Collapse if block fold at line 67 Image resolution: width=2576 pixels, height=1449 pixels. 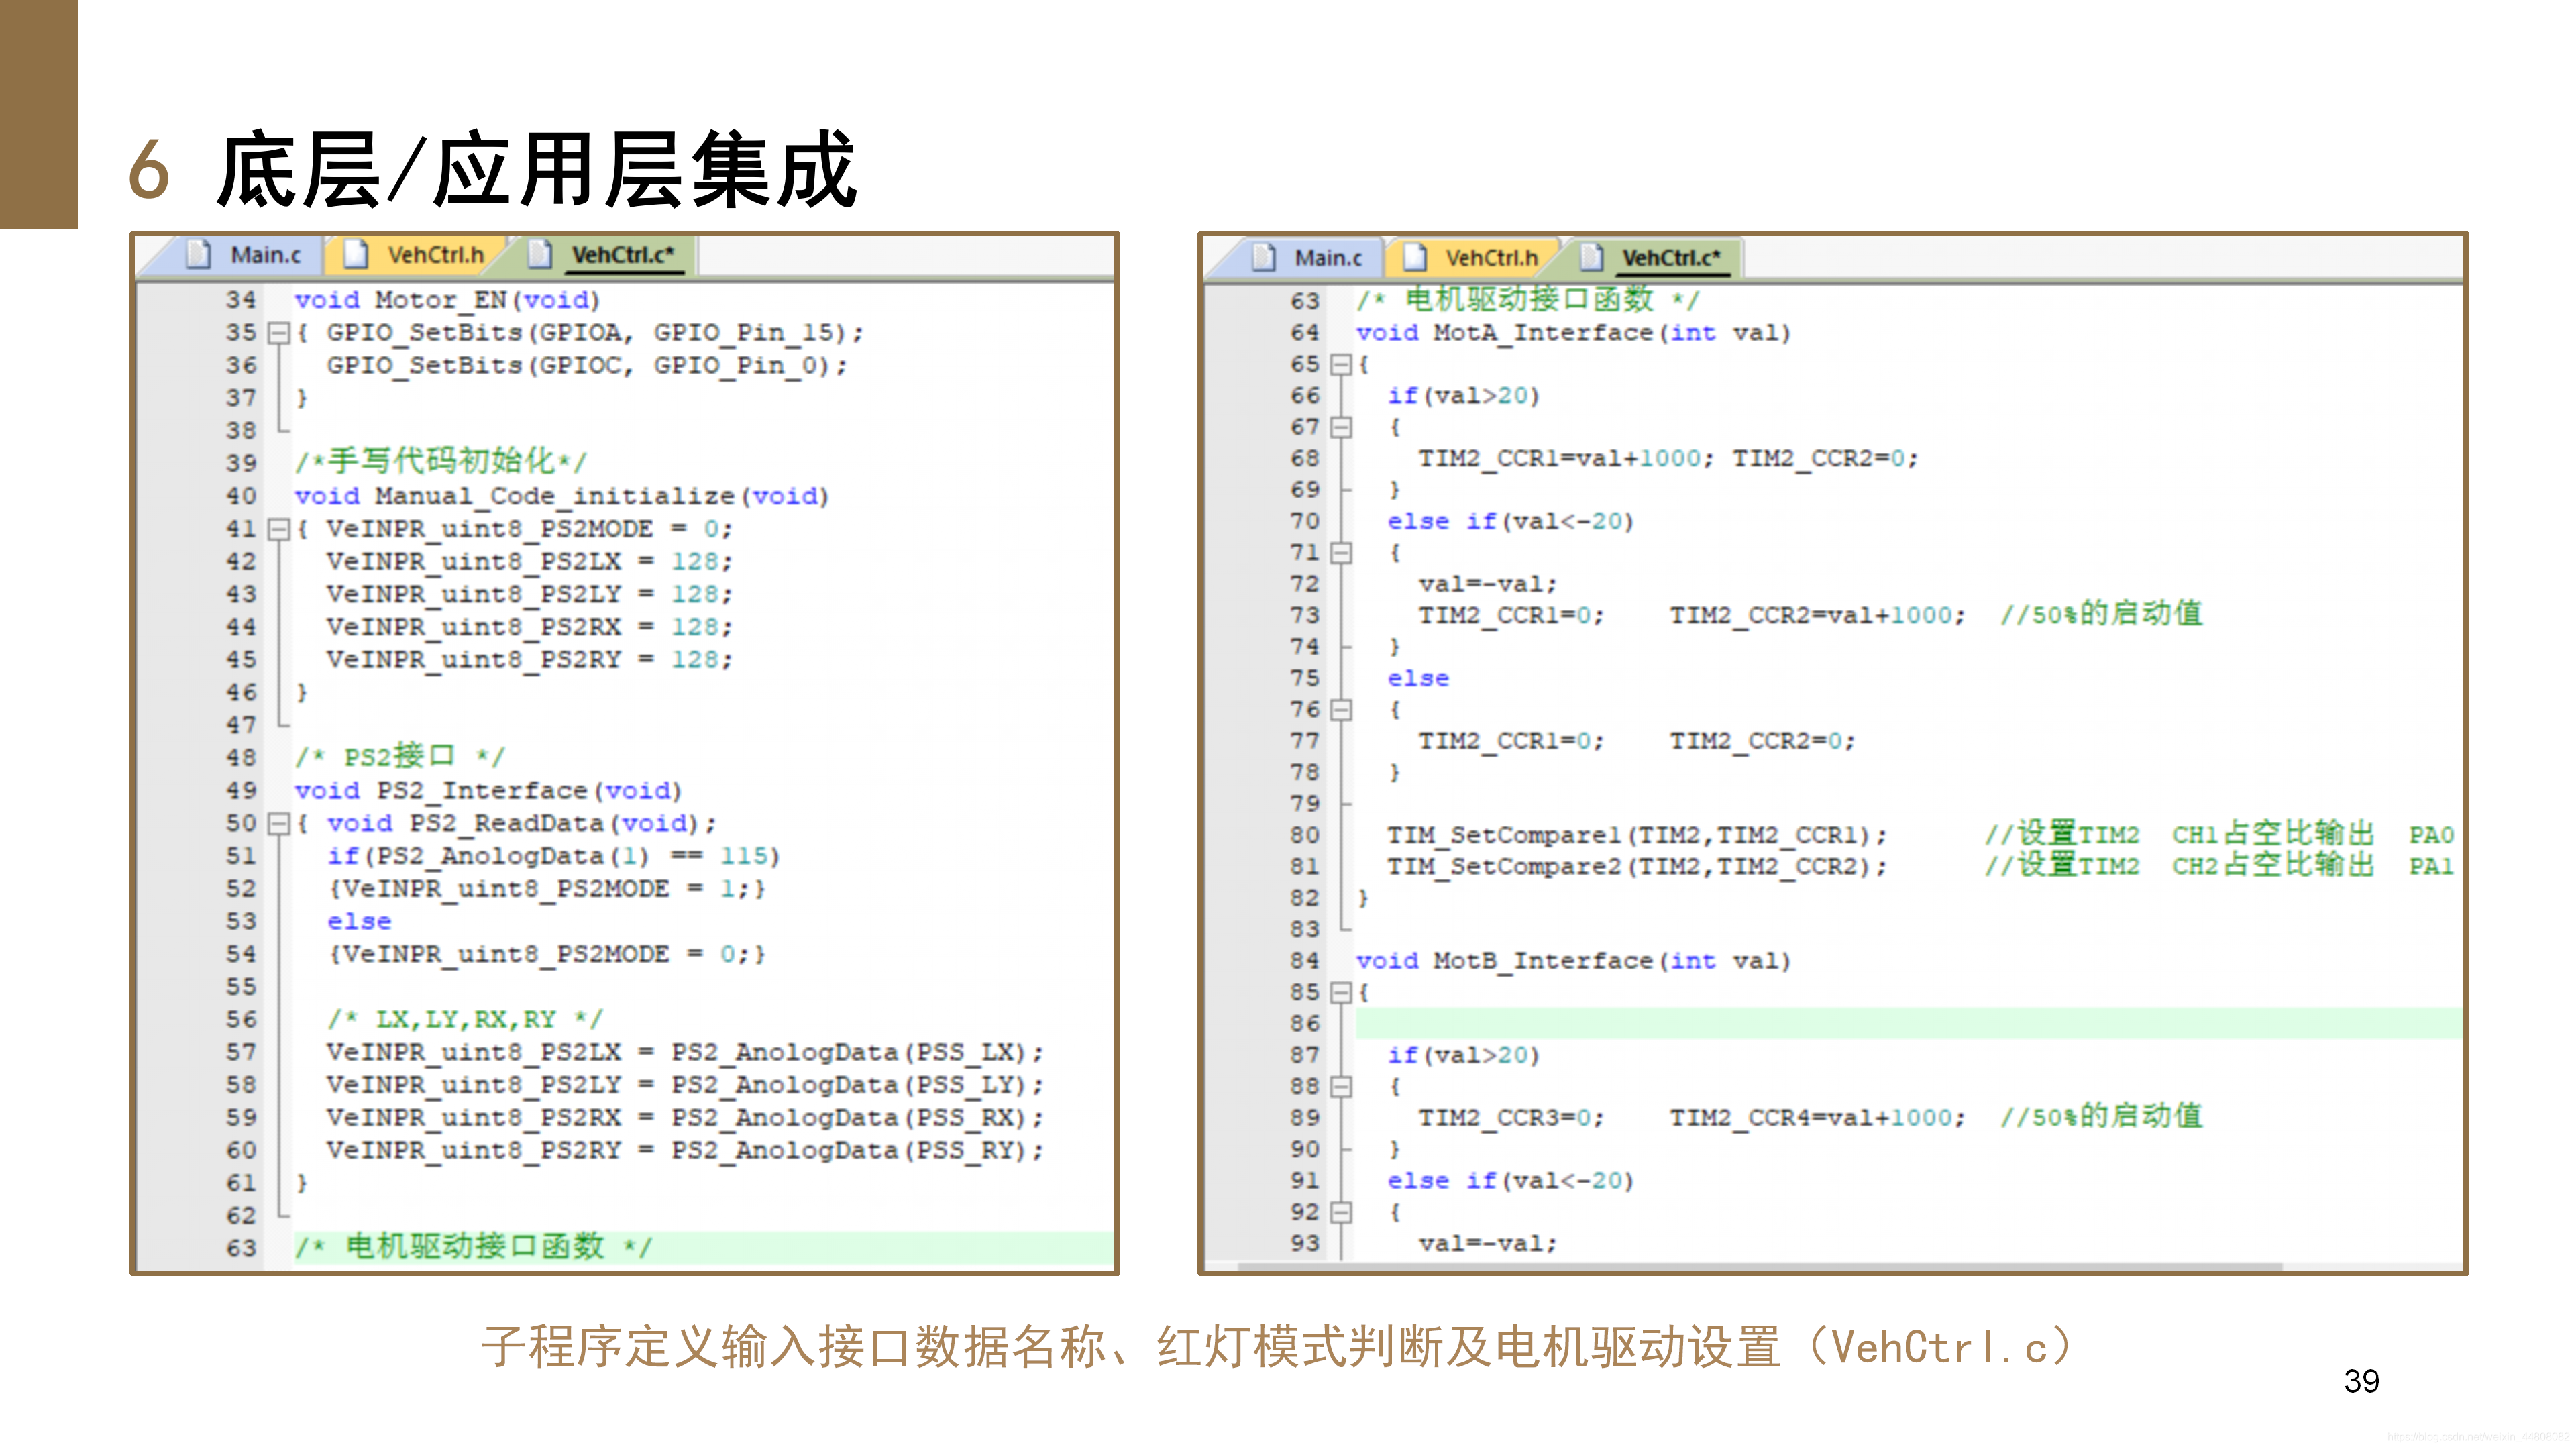1341,427
